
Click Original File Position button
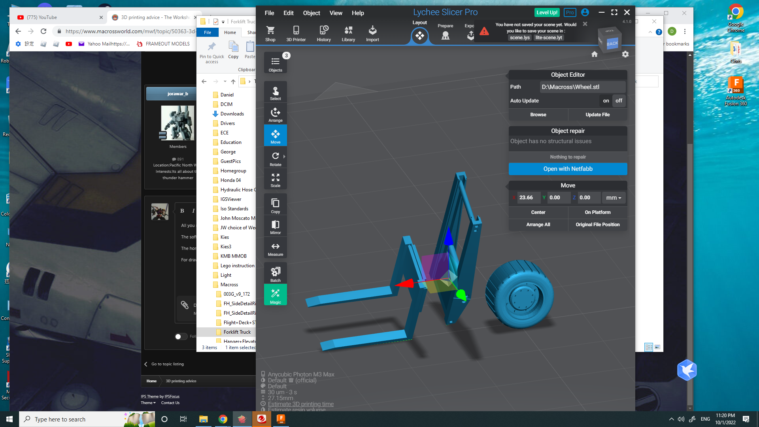pos(598,225)
